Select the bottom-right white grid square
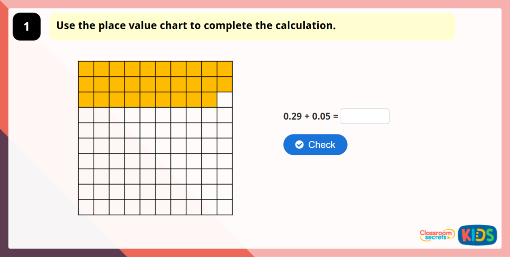The image size is (510, 257). (225, 207)
